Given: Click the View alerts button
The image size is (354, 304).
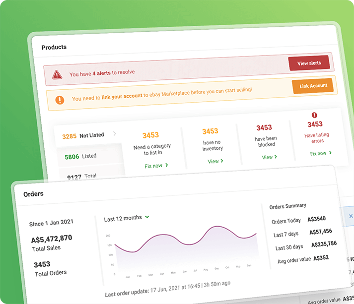Looking at the screenshot, I should point(309,63).
